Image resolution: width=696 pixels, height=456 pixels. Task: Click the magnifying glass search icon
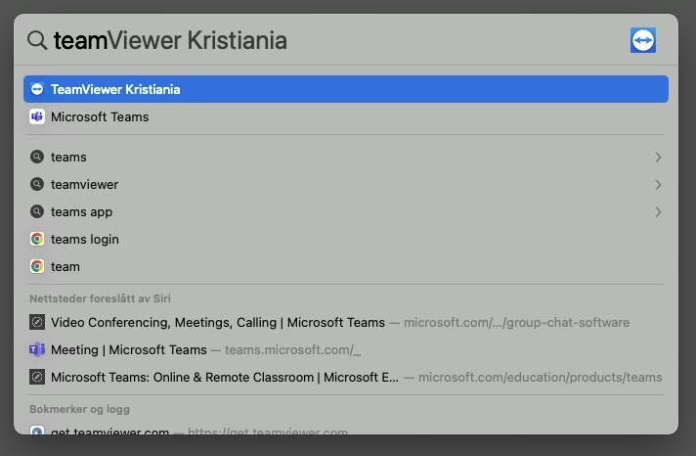[37, 40]
